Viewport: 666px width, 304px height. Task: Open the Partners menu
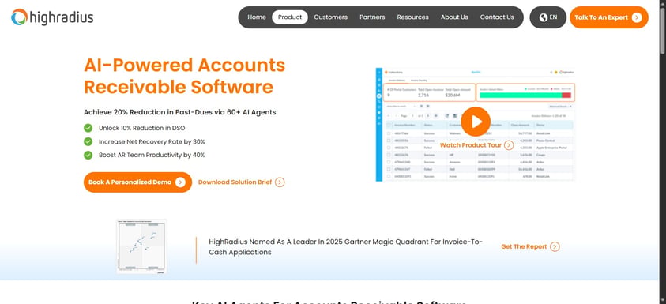point(372,17)
